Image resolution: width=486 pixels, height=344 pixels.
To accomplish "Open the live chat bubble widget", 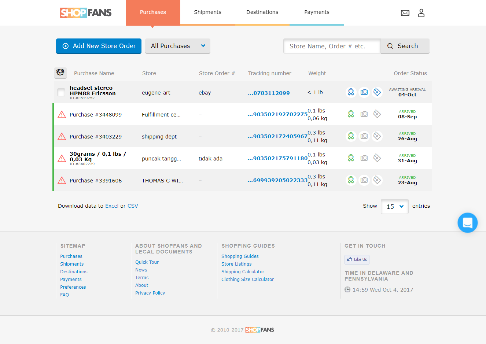I will pyautogui.click(x=468, y=223).
